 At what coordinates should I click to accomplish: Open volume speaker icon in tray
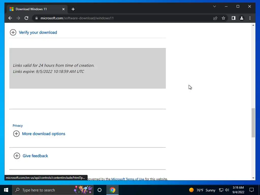(x=227, y=190)
